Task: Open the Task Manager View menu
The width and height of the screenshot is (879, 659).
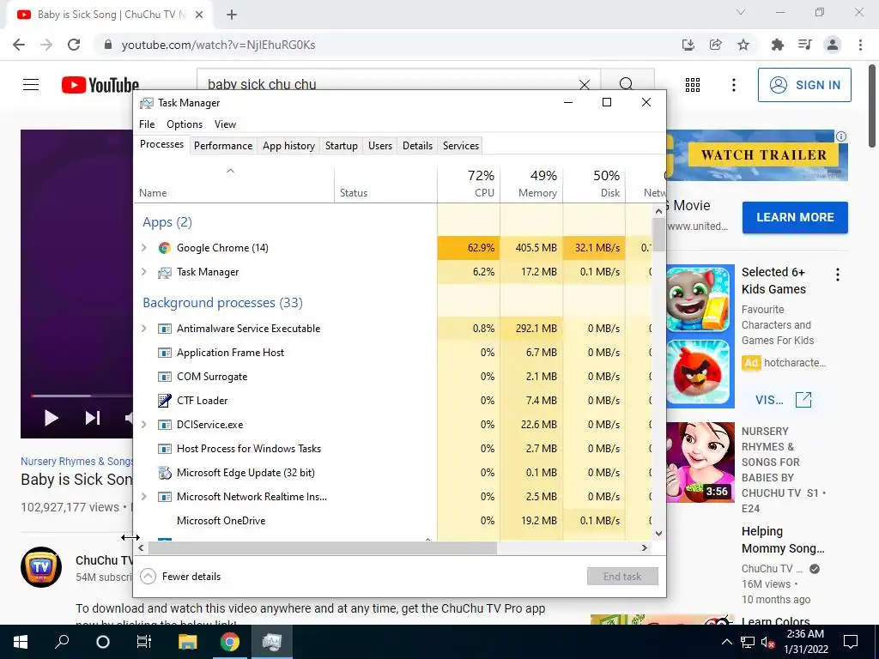Action: click(x=225, y=124)
